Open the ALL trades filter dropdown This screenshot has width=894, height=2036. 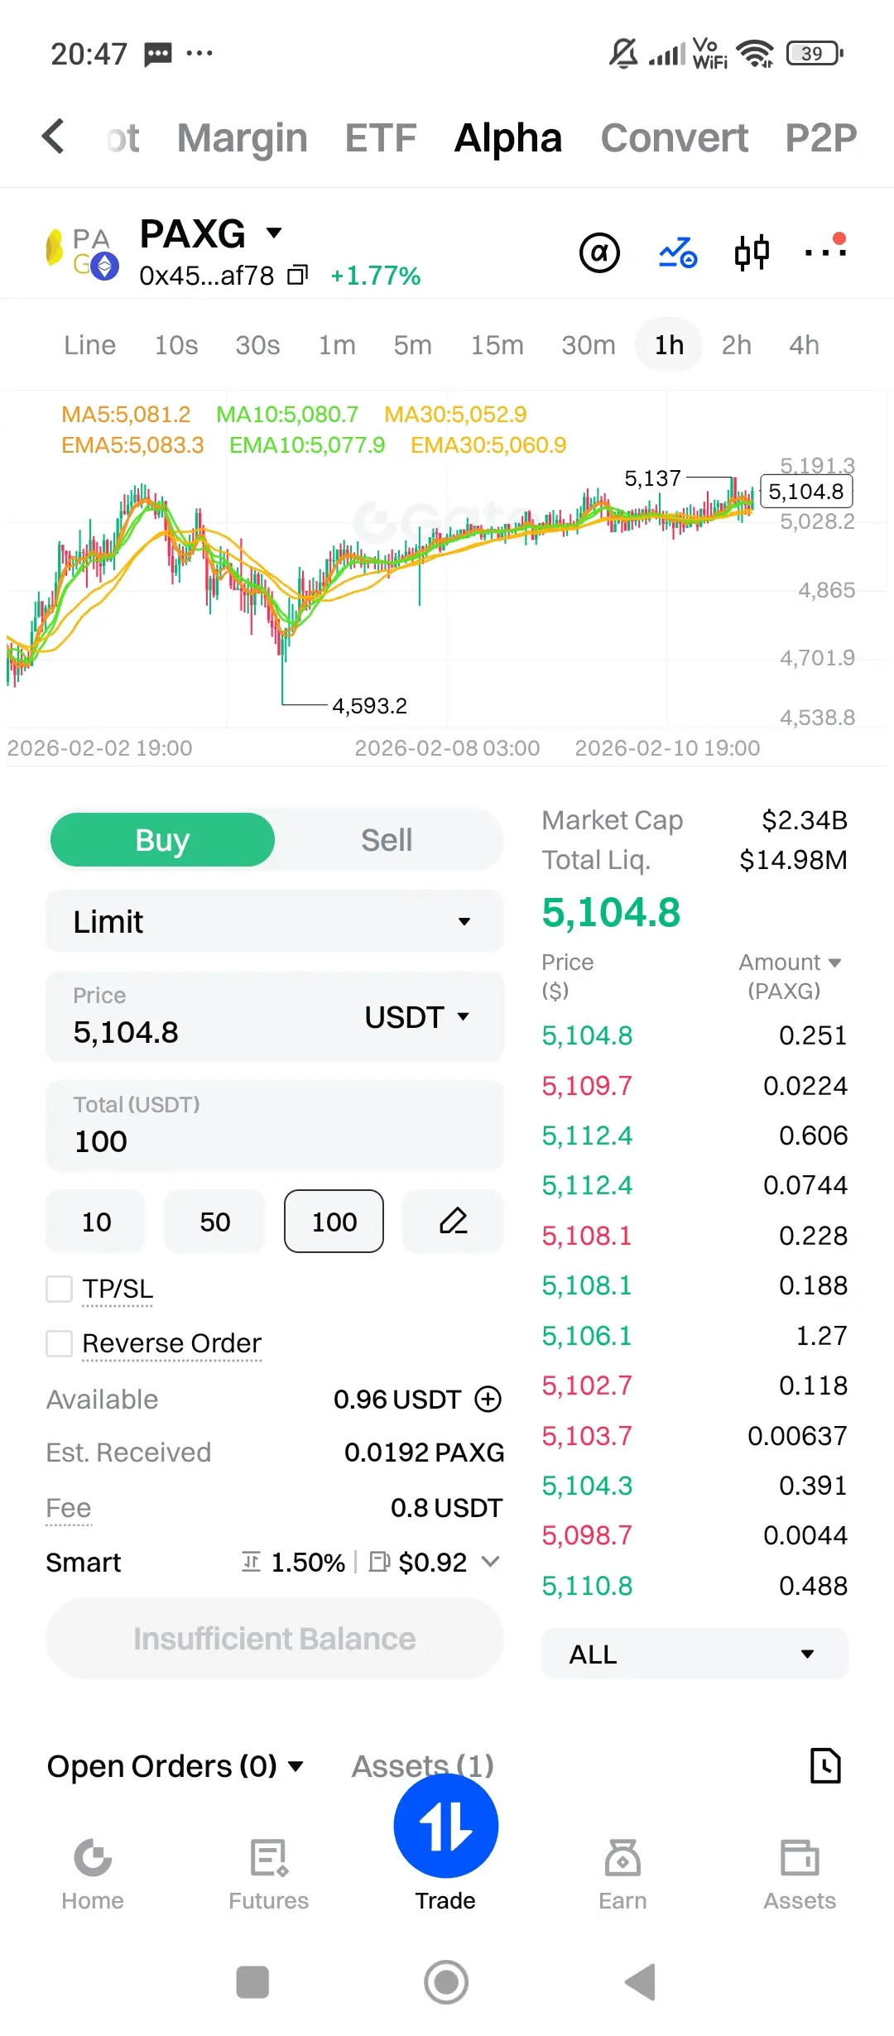pyautogui.click(x=695, y=1654)
